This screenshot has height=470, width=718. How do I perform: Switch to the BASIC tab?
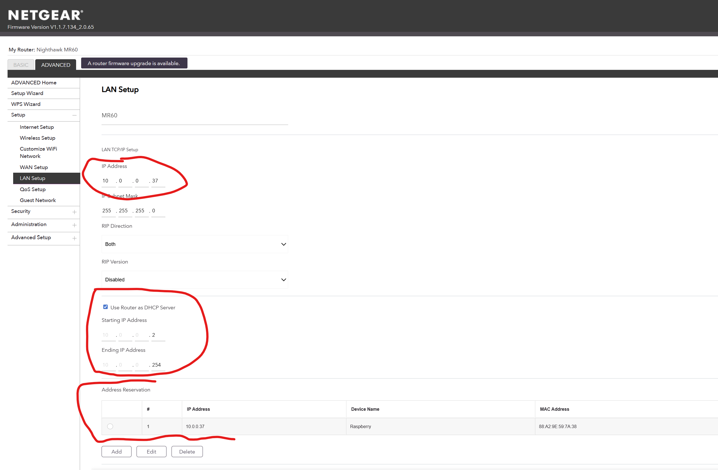(21, 65)
